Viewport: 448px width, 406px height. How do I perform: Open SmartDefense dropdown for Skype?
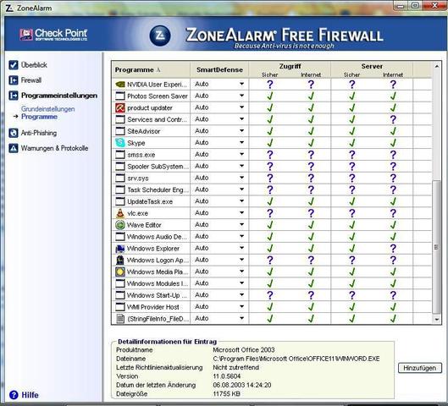[241, 143]
